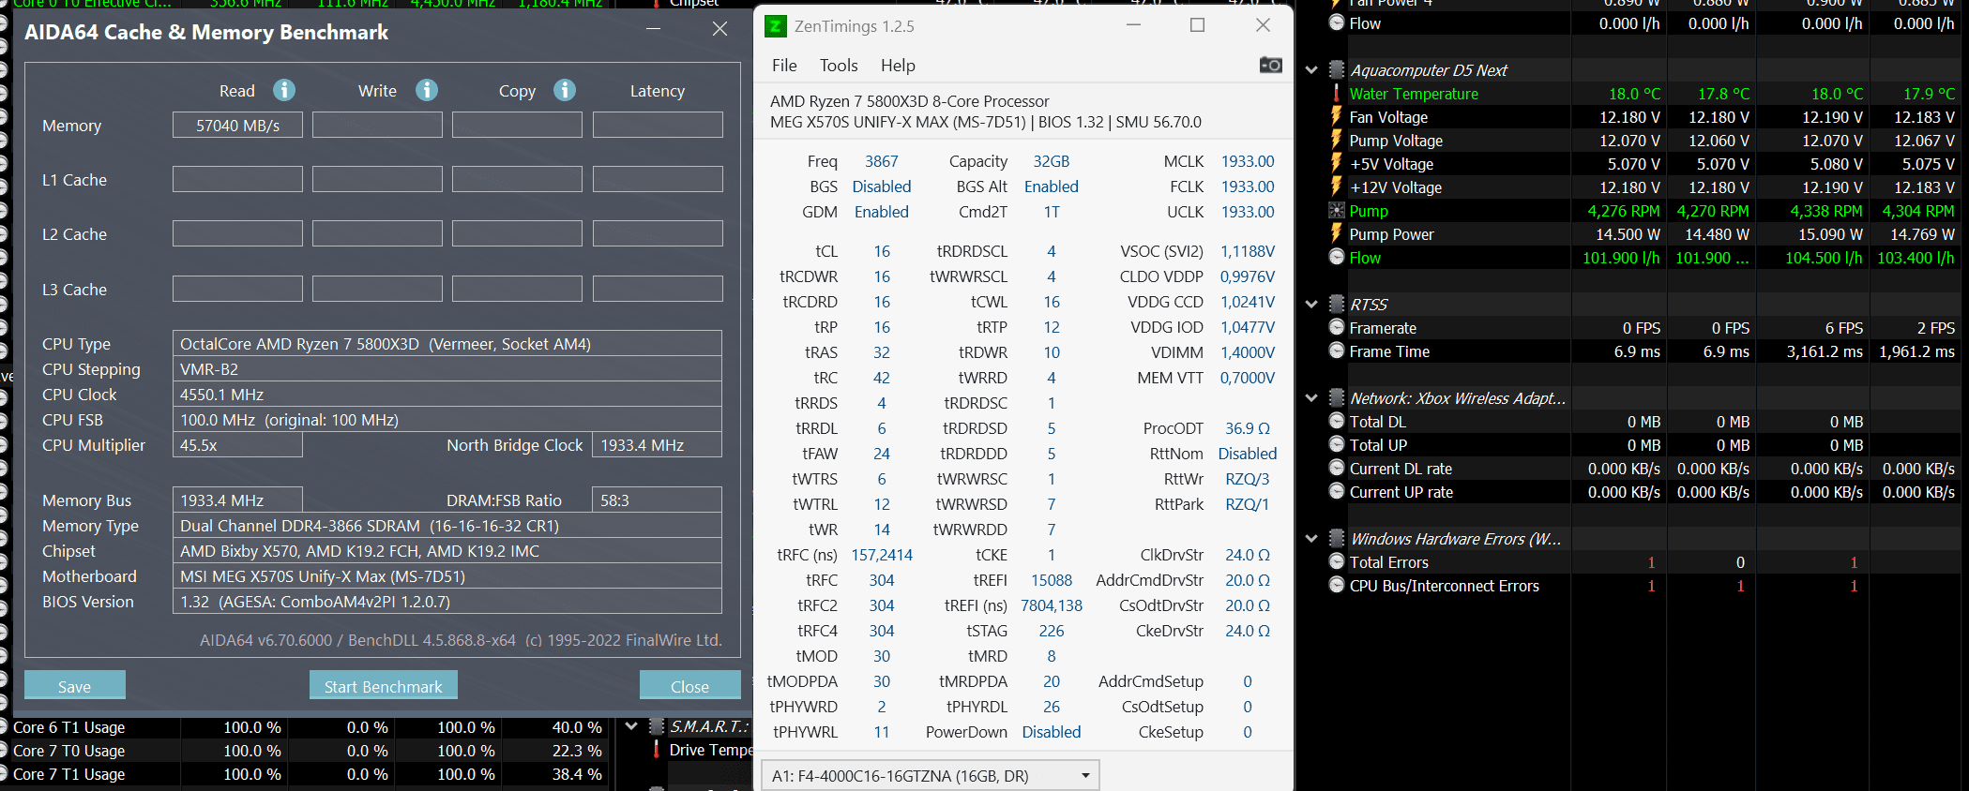Click the Fan Voltage lightning icon
The width and height of the screenshot is (1969, 791).
click(1337, 117)
